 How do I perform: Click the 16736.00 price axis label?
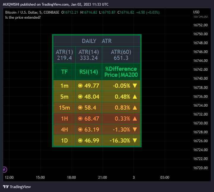tap(200, 97)
